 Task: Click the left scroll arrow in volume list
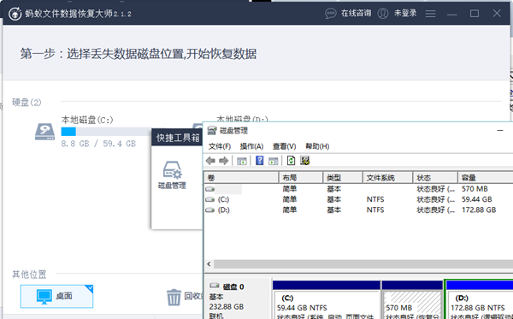tap(209, 263)
